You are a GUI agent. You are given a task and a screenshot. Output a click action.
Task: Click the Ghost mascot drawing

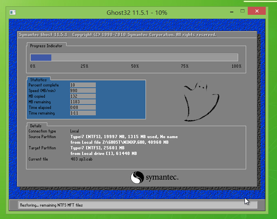pyautogui.click(x=201, y=102)
